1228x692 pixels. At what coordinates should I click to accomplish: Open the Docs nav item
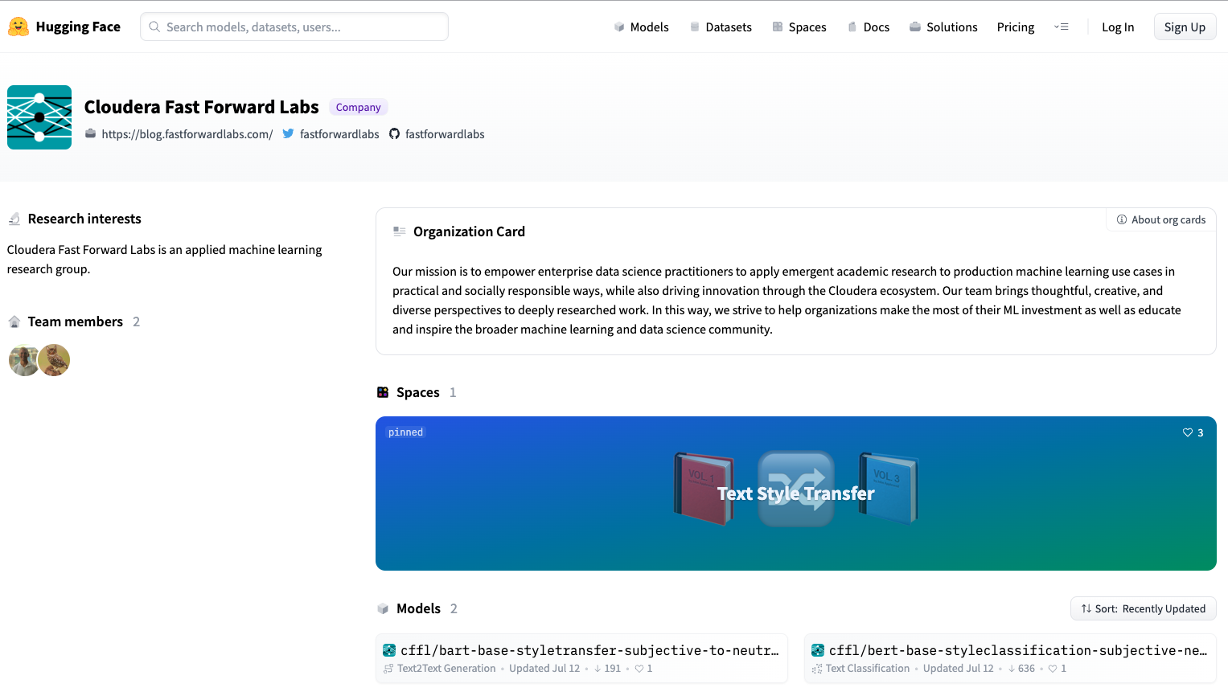(869, 27)
